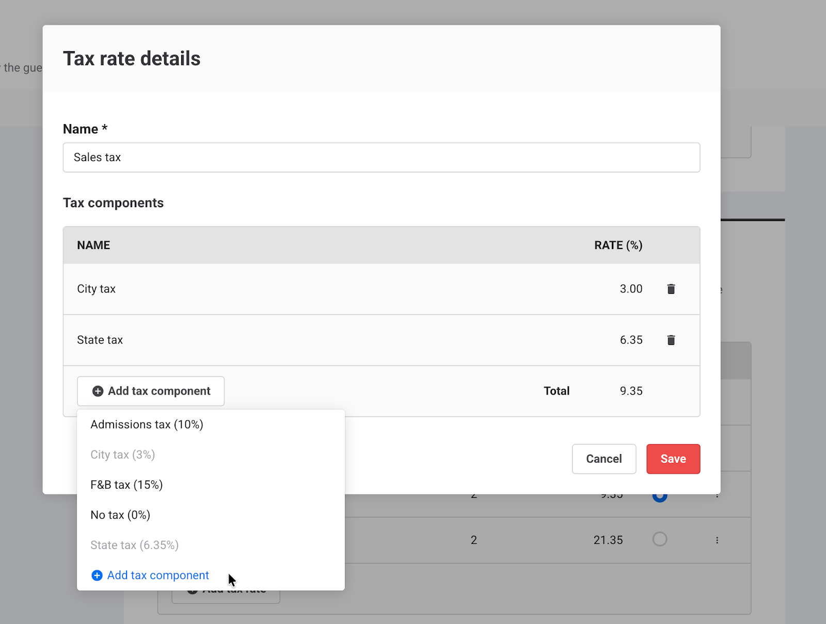The image size is (826, 624).
Task: Click the greyed-out City tax (3%) option
Action: click(x=122, y=455)
